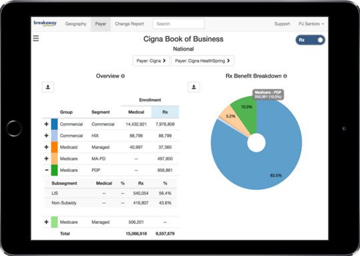Click the Rx value 7,976,809
The image size is (360, 256).
tap(165, 124)
